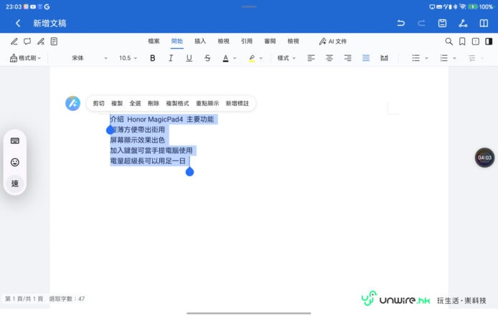Open the document page view icon
The height and width of the screenshot is (318, 498).
(x=54, y=42)
